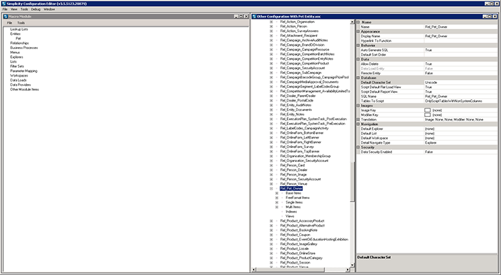Screen dimensions: 501x275
Task: Click the tree horizontal scrollbar right arrow
Action: pos(348,270)
